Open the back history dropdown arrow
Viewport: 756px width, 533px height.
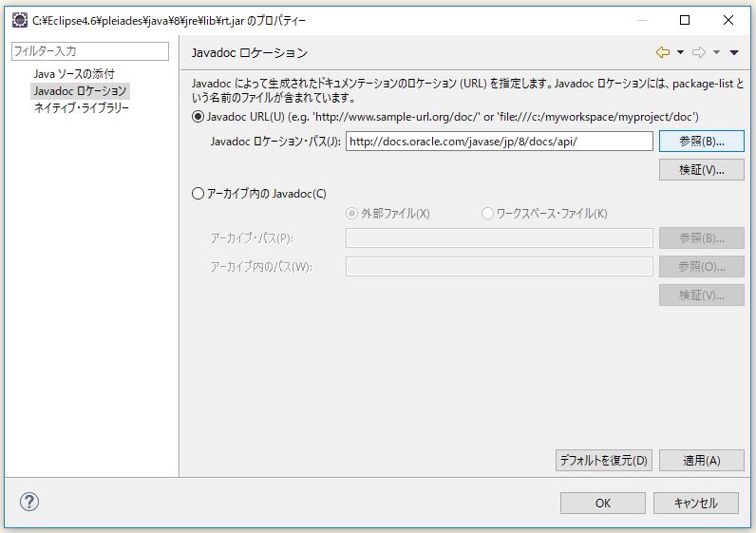click(x=680, y=52)
